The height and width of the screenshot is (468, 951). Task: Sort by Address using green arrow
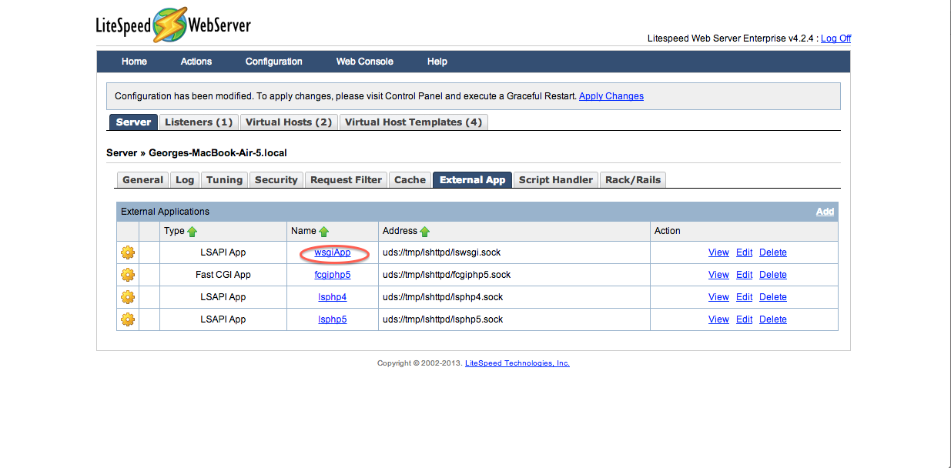tap(425, 231)
